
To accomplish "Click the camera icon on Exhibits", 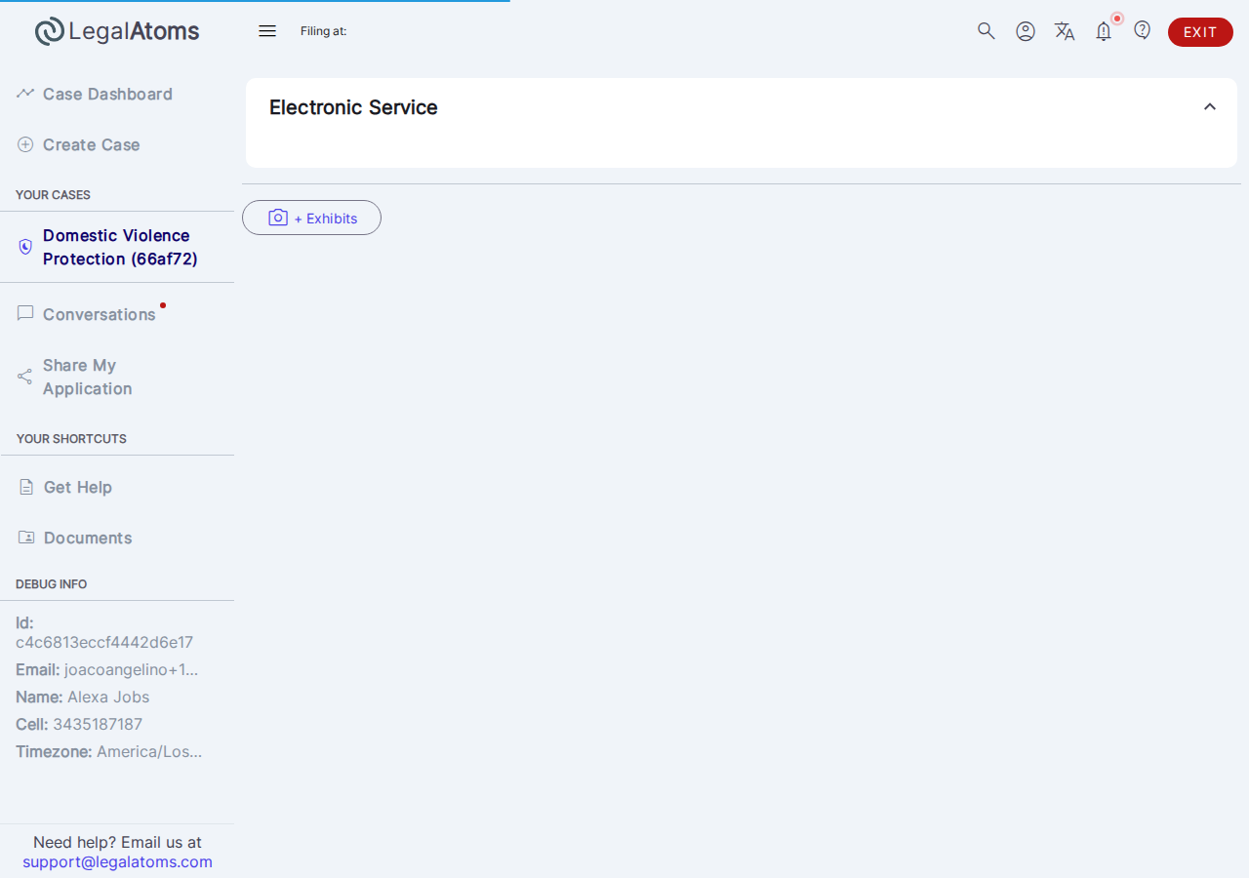I will tap(278, 218).
